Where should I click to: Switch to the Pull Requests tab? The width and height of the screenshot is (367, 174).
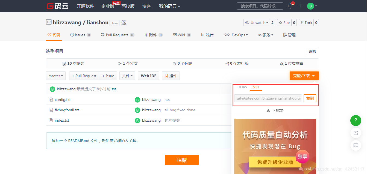pyautogui.click(x=118, y=35)
